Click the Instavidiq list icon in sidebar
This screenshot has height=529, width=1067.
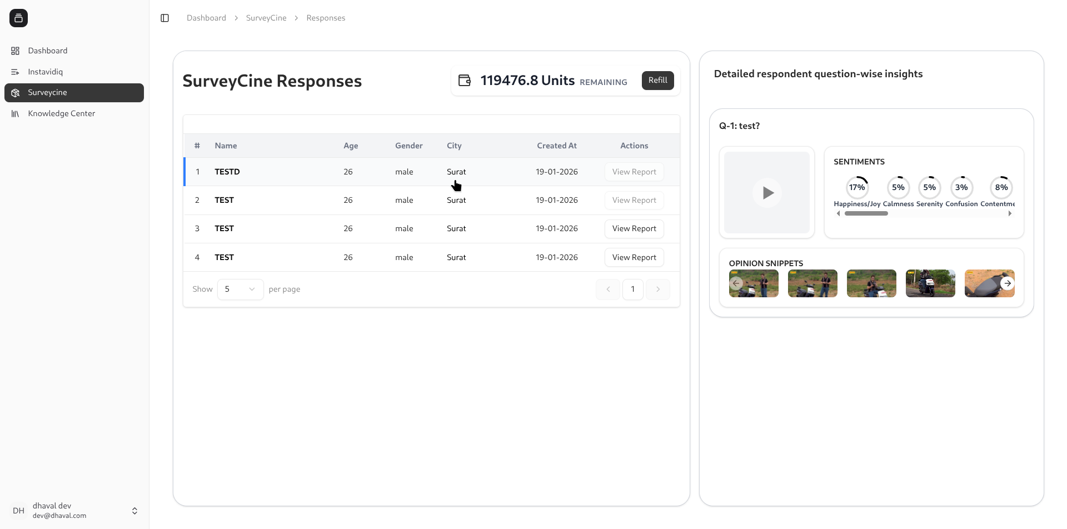(16, 72)
